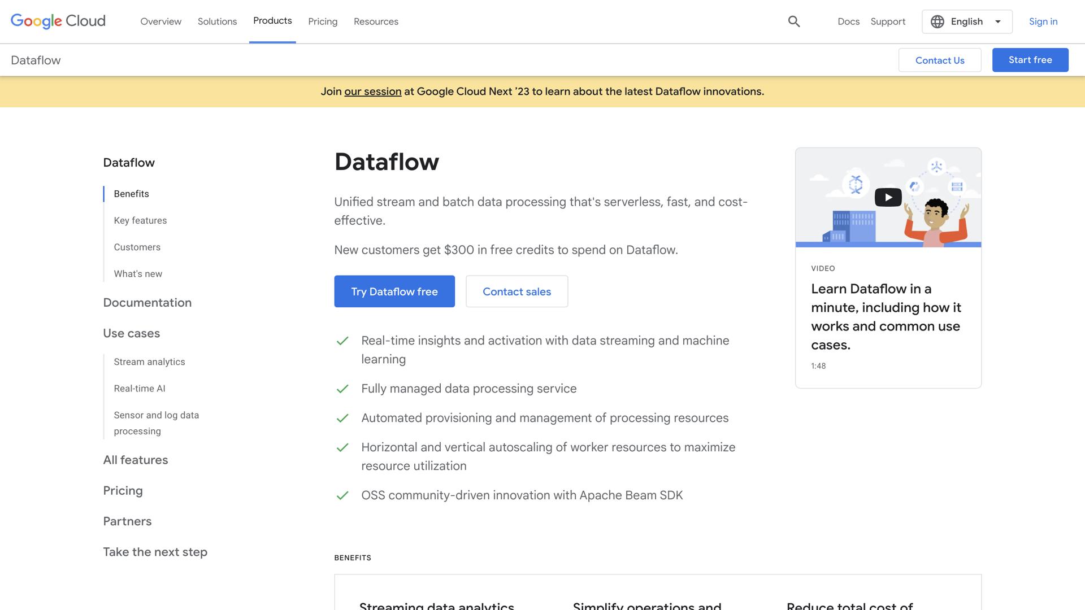Expand the Use cases section
Image resolution: width=1085 pixels, height=610 pixels.
tap(131, 333)
